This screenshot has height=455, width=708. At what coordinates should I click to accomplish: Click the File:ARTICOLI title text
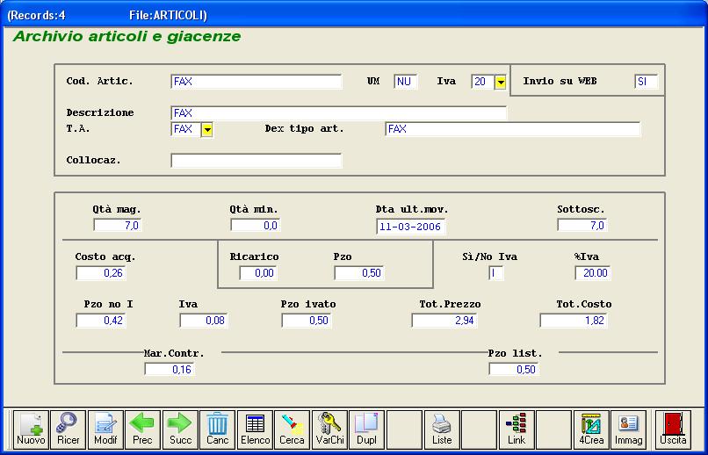pos(168,15)
